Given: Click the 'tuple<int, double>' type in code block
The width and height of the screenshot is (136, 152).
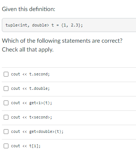Looking at the screenshot, I should [x=27, y=25].
